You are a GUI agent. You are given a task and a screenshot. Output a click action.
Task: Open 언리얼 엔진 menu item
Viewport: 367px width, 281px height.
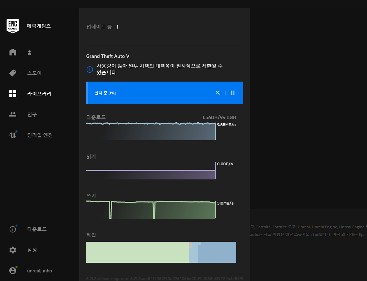40,135
